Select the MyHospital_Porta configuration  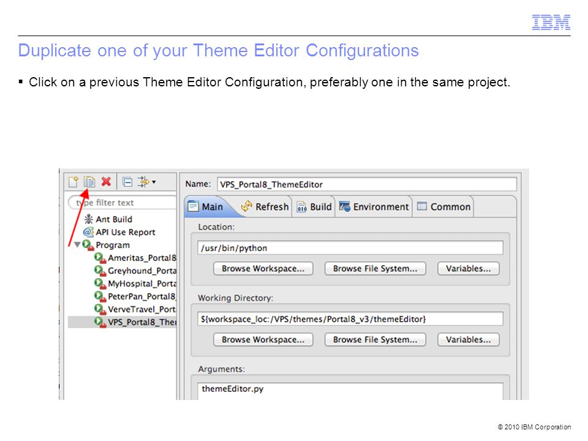(141, 284)
